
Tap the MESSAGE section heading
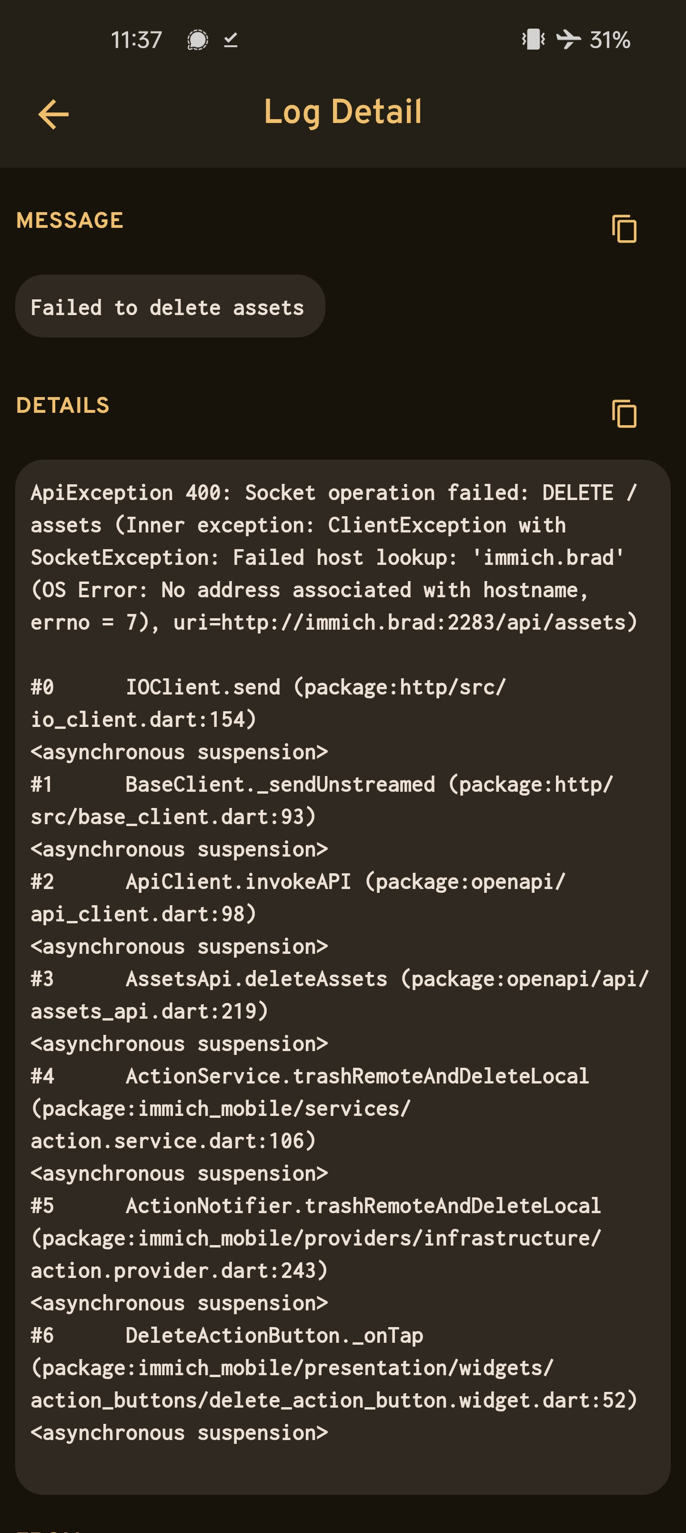point(70,221)
